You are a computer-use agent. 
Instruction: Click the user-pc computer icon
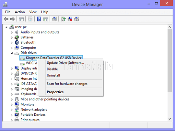pos(11,27)
